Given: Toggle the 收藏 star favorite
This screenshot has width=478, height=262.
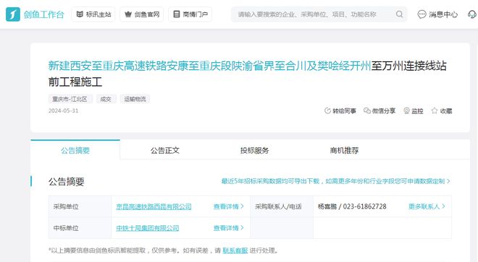Looking at the screenshot, I should pos(435,111).
